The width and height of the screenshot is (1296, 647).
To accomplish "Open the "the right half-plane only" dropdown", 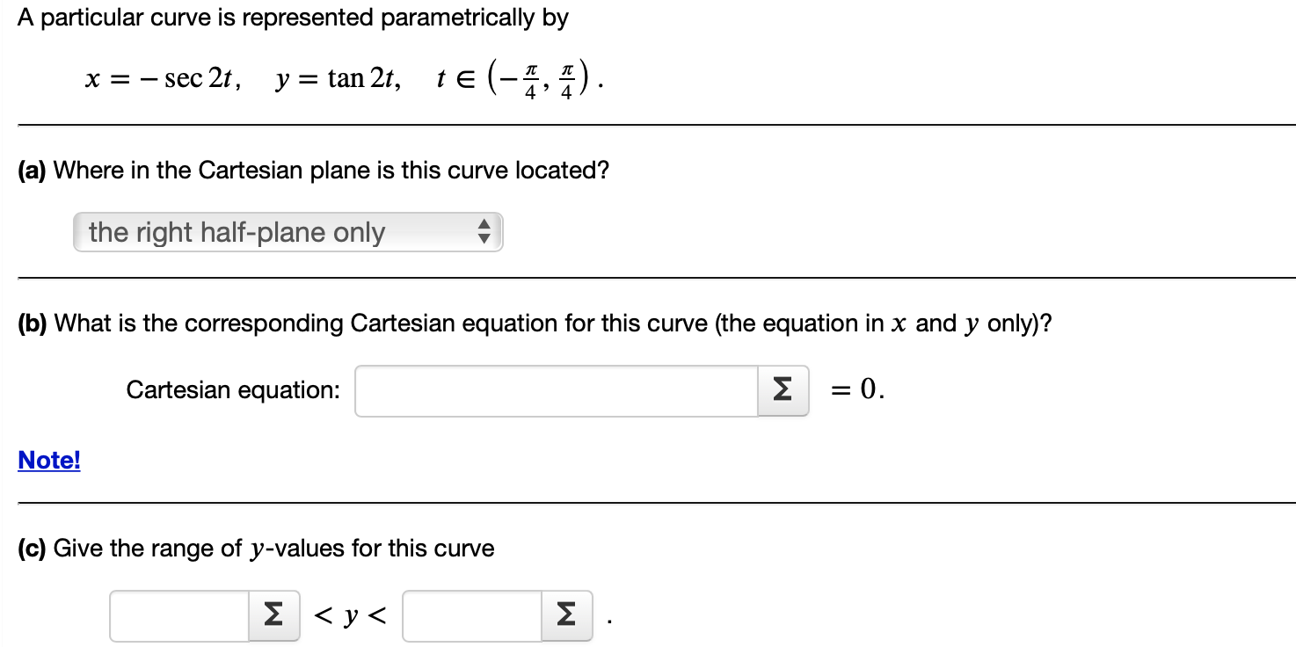I will (x=288, y=232).
